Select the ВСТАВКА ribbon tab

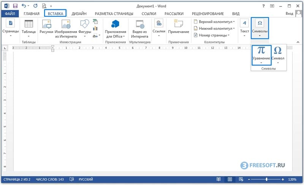55,14
